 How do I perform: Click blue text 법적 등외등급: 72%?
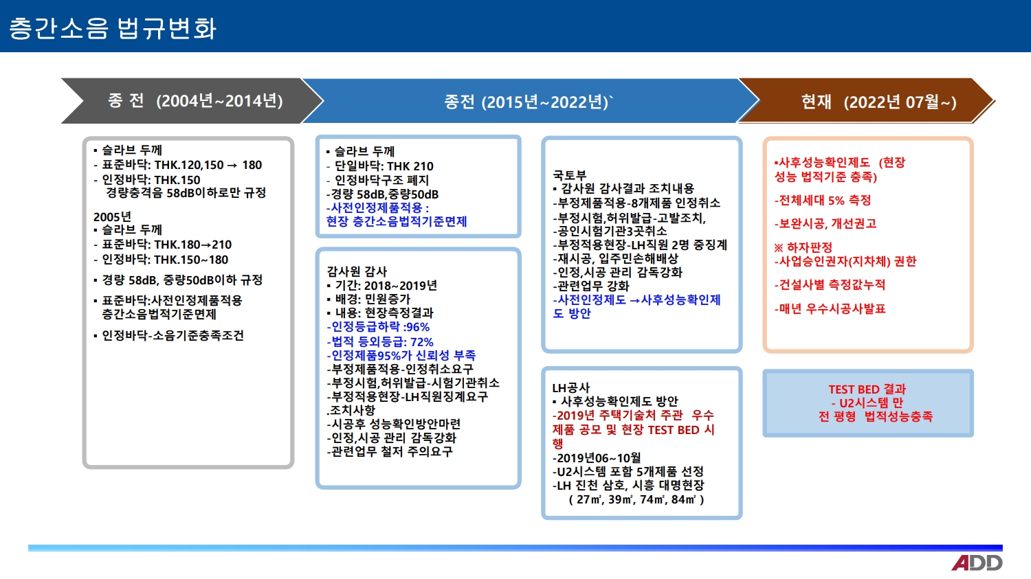tap(382, 342)
